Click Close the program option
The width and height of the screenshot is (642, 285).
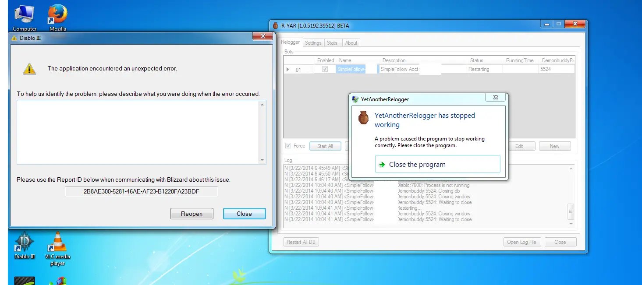click(437, 164)
